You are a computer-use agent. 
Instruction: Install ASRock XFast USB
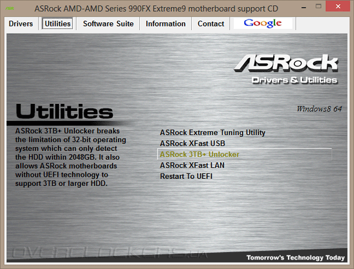click(192, 143)
